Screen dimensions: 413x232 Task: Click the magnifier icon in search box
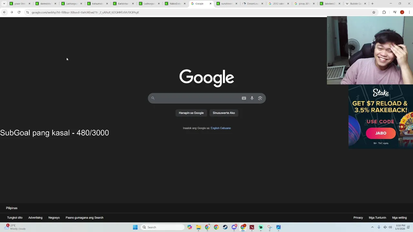coord(153,98)
